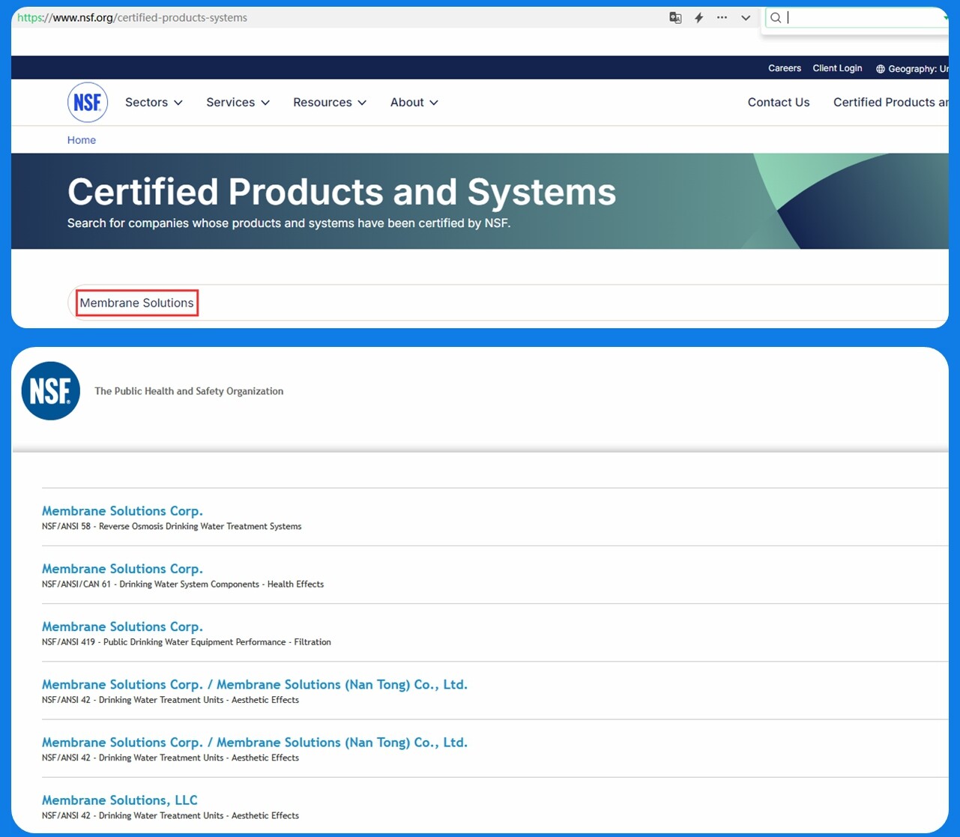Click the magnifier icon in browser search box
This screenshot has height=837, width=960.
[776, 18]
